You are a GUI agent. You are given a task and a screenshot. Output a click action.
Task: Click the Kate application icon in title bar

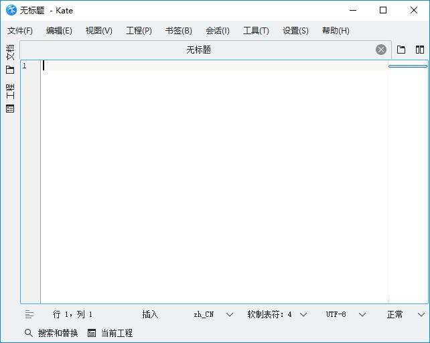pos(11,11)
